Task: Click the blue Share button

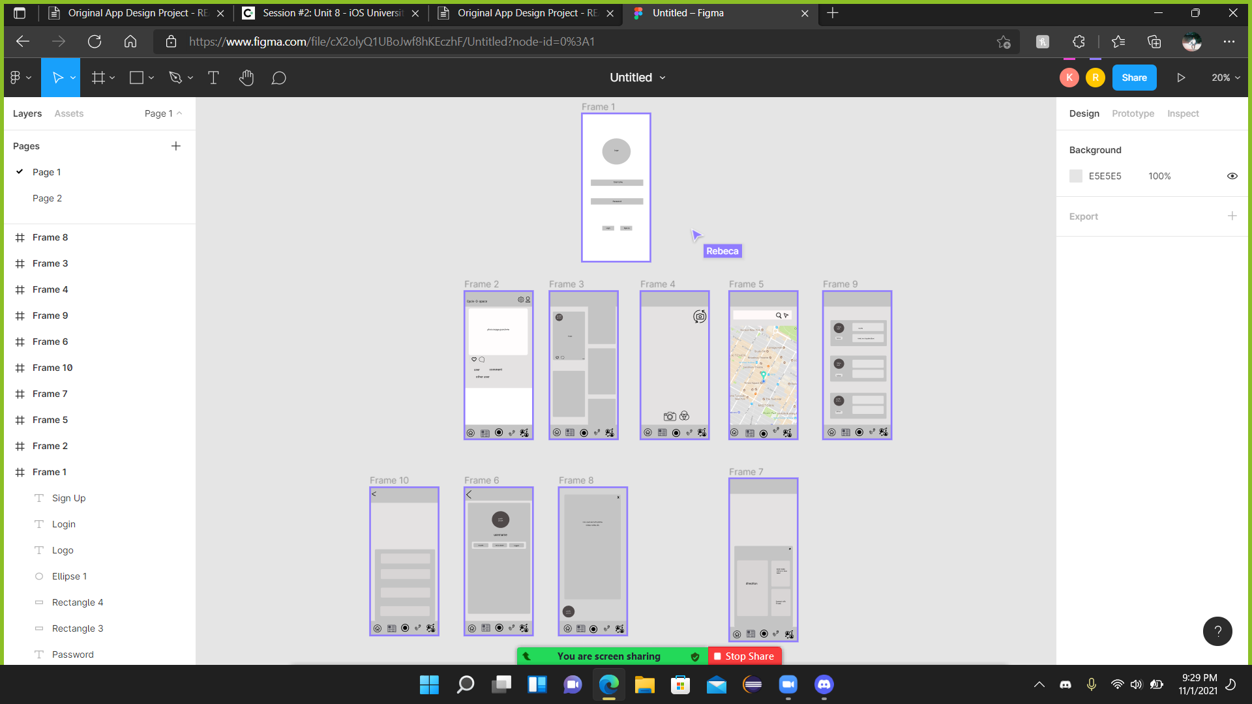Action: coord(1134,78)
